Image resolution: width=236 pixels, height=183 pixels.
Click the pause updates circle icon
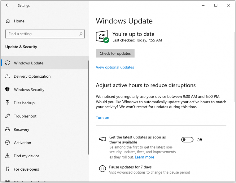coord(102,169)
